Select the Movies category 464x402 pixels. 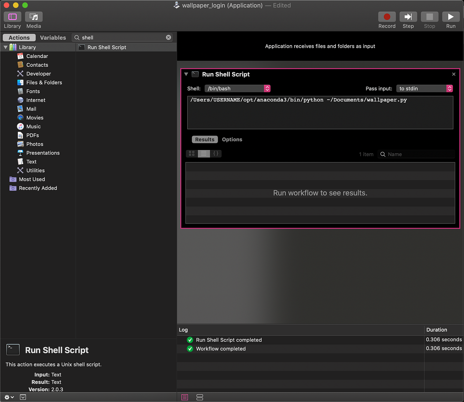tap(35, 118)
